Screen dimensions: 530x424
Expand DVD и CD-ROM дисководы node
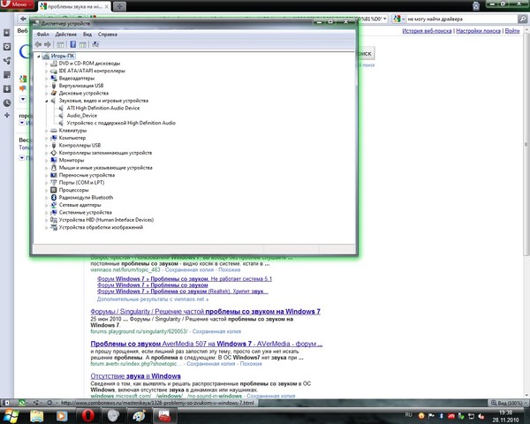(x=46, y=64)
